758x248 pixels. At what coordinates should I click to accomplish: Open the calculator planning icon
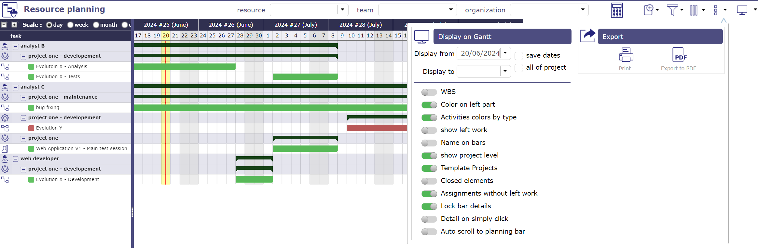[x=617, y=10]
